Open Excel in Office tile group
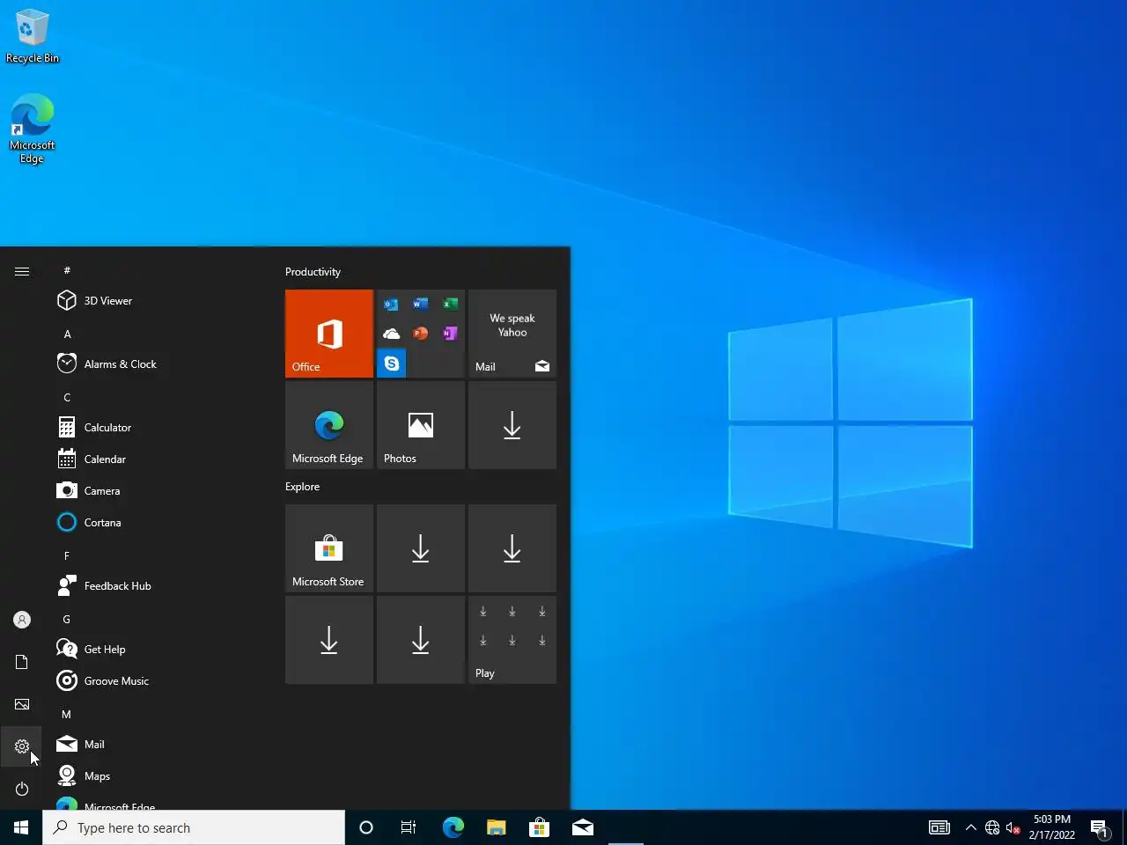Screen dimensions: 1127x845 coord(450,305)
